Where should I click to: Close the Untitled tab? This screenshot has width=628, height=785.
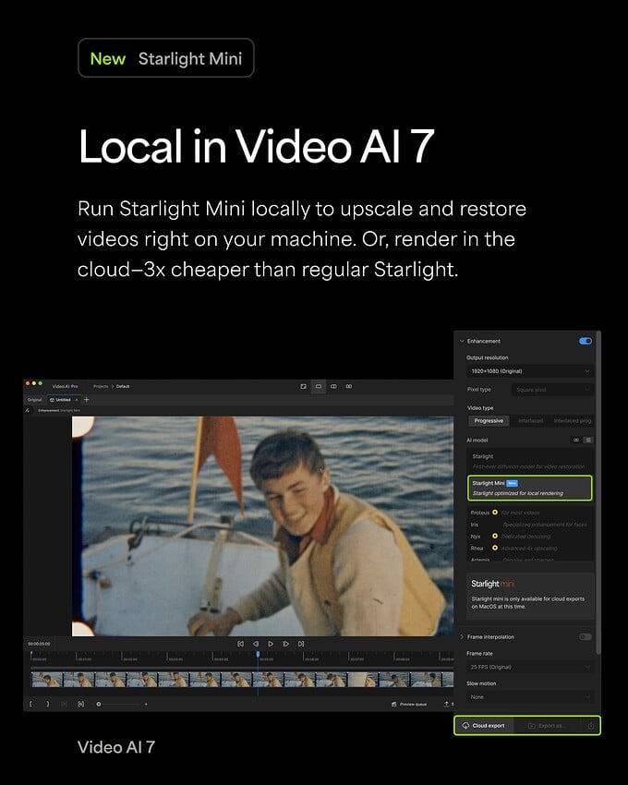pos(76,400)
